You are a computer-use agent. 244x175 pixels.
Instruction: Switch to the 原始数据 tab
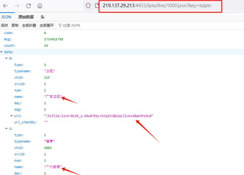point(26,17)
